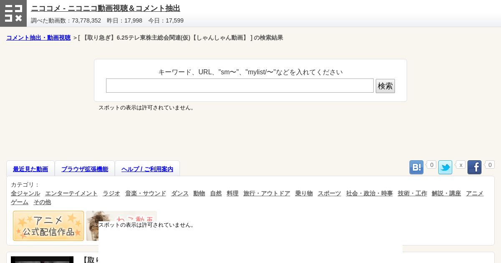Click the video thumbnail in the search result
This screenshot has width=501, height=263.
42,260
